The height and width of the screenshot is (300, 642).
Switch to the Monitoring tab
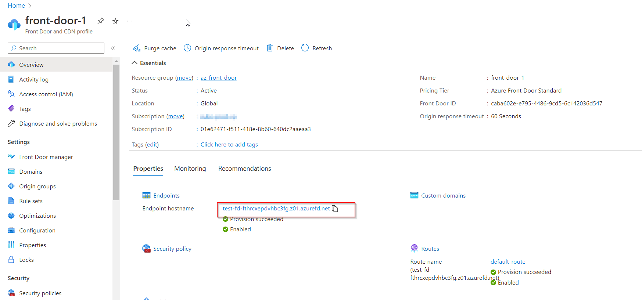pos(190,169)
